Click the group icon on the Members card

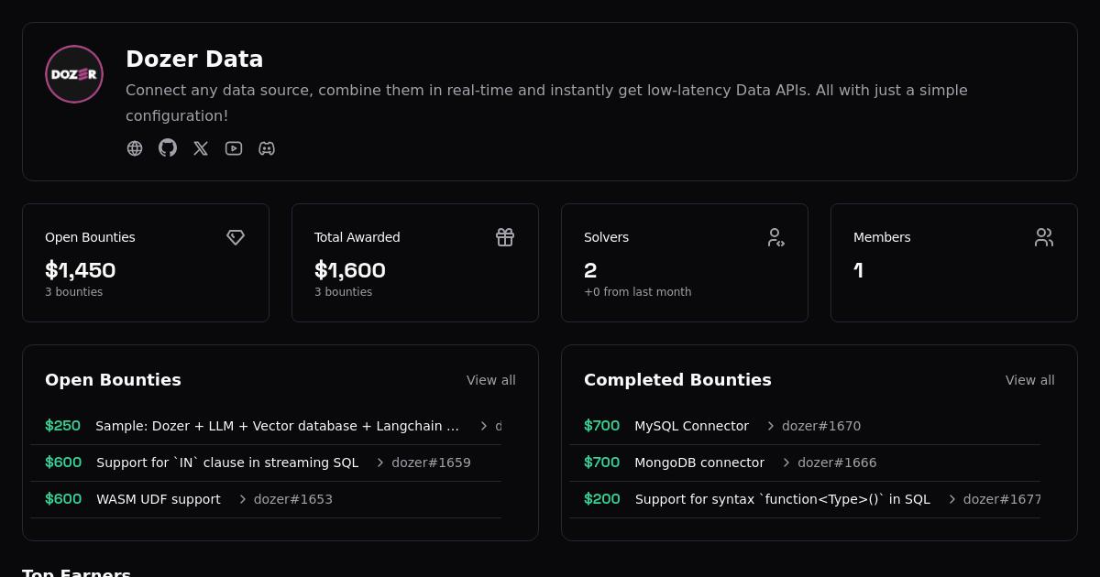coord(1044,237)
